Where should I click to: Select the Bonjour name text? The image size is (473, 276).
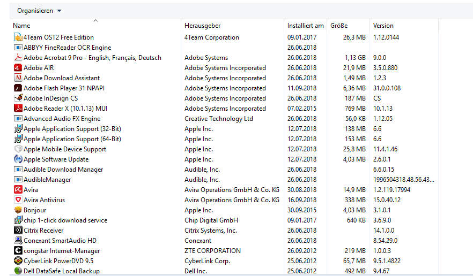pyautogui.click(x=35, y=210)
